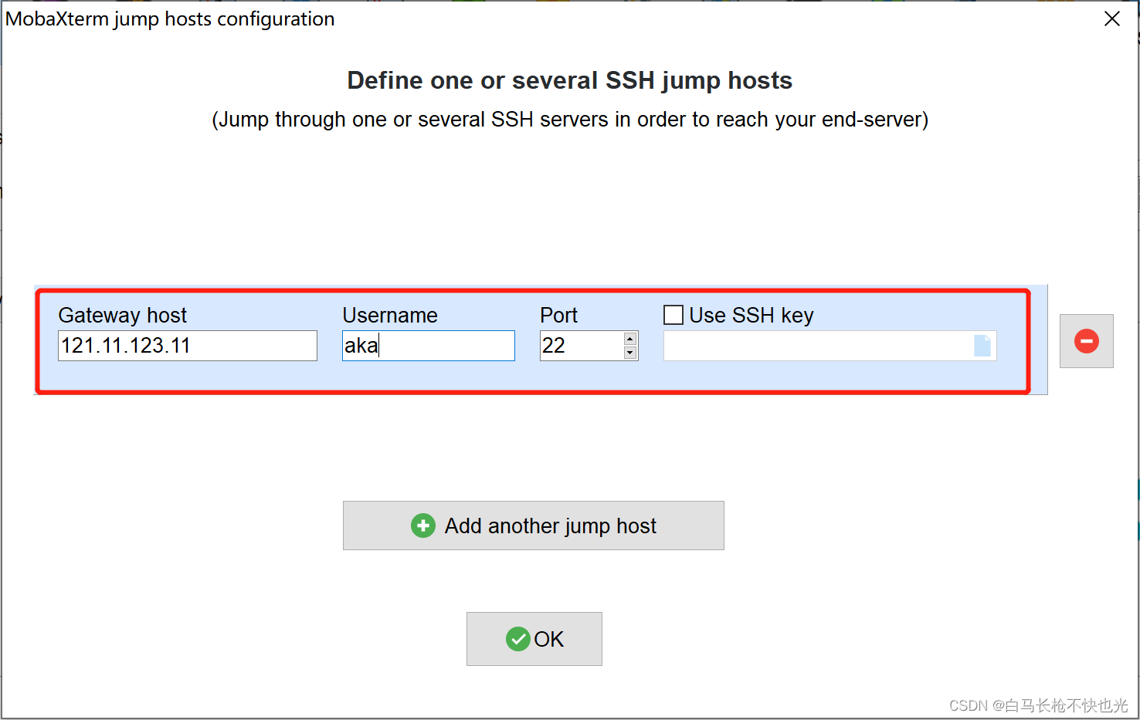Decrease port number with down arrow
This screenshot has width=1140, height=720.
630,353
